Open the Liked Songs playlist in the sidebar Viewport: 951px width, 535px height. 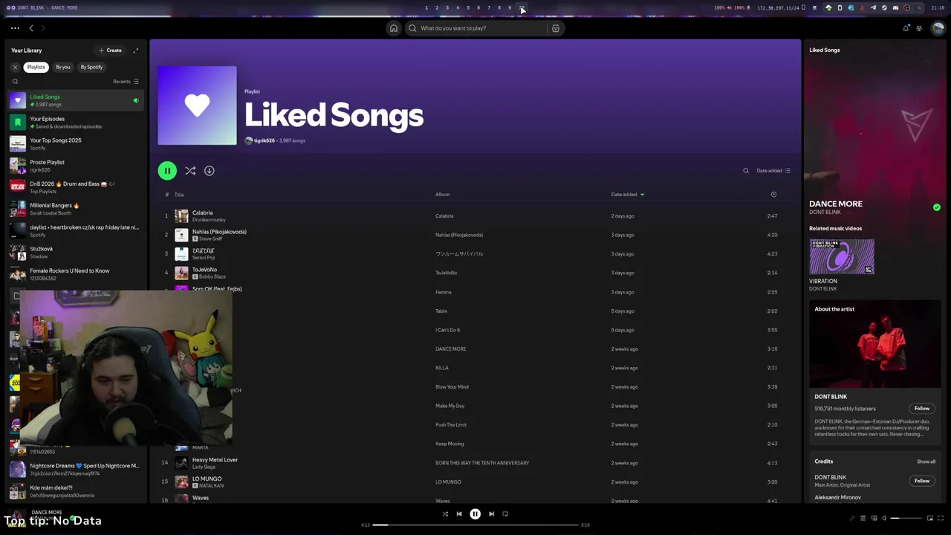[x=74, y=100]
